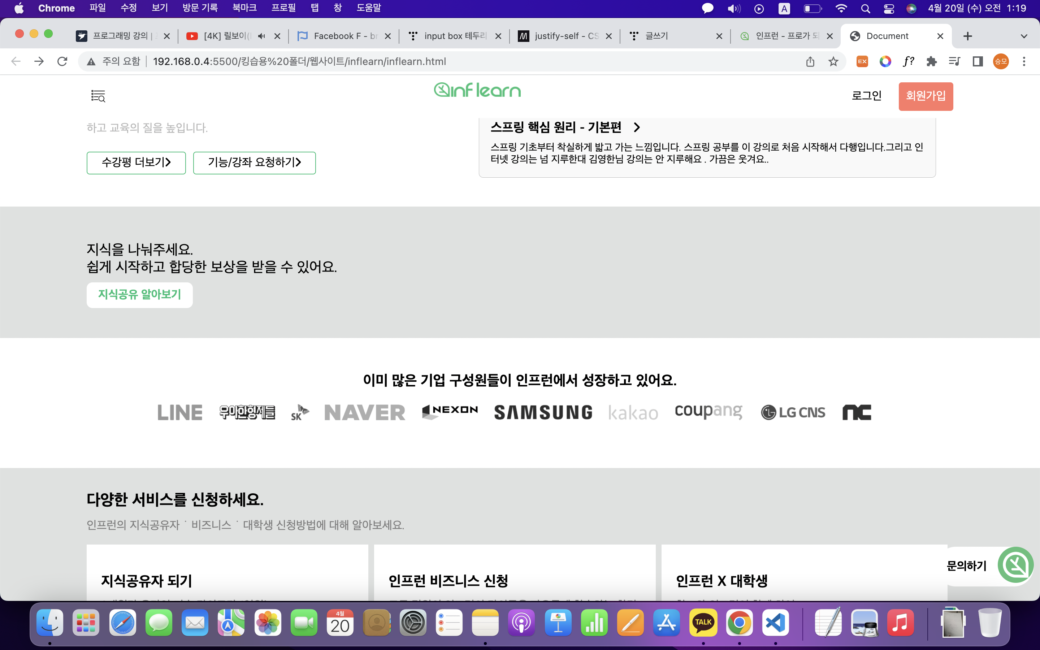Click 지식공유 알아보기 button
Image resolution: width=1040 pixels, height=650 pixels.
(139, 295)
